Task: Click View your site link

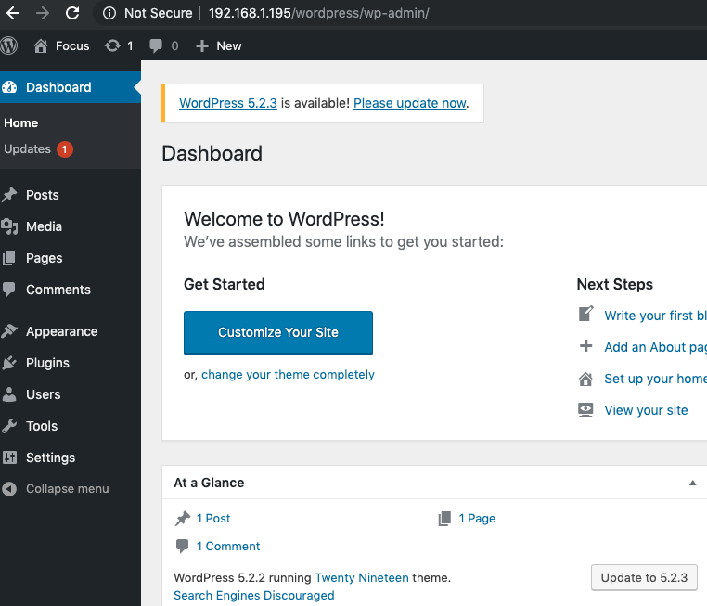Action: pyautogui.click(x=646, y=410)
